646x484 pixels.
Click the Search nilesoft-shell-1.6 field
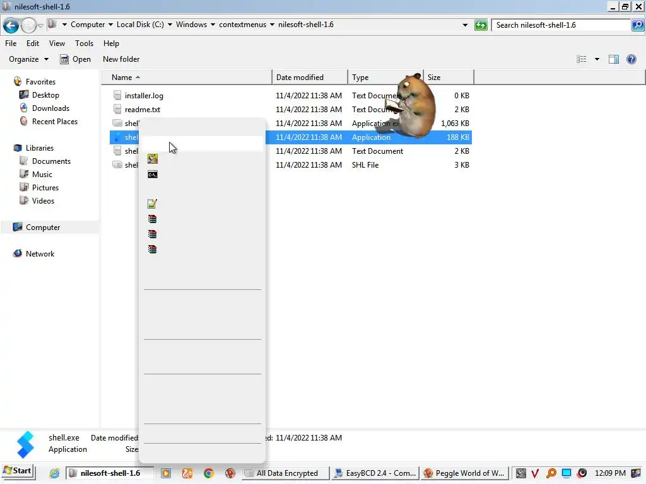pyautogui.click(x=562, y=25)
